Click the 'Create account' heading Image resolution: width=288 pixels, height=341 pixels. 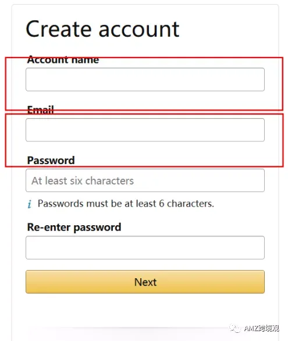tap(102, 29)
